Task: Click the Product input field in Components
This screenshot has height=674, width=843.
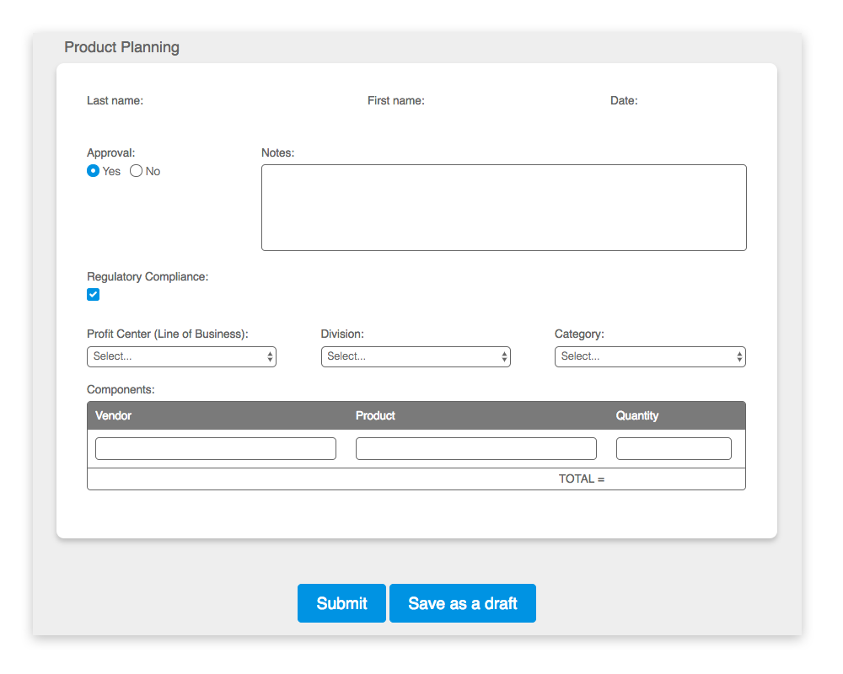Action: click(475, 448)
